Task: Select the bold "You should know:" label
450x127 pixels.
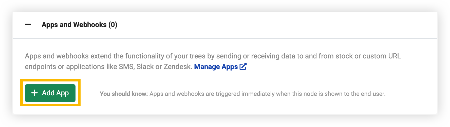Action: pyautogui.click(x=124, y=94)
